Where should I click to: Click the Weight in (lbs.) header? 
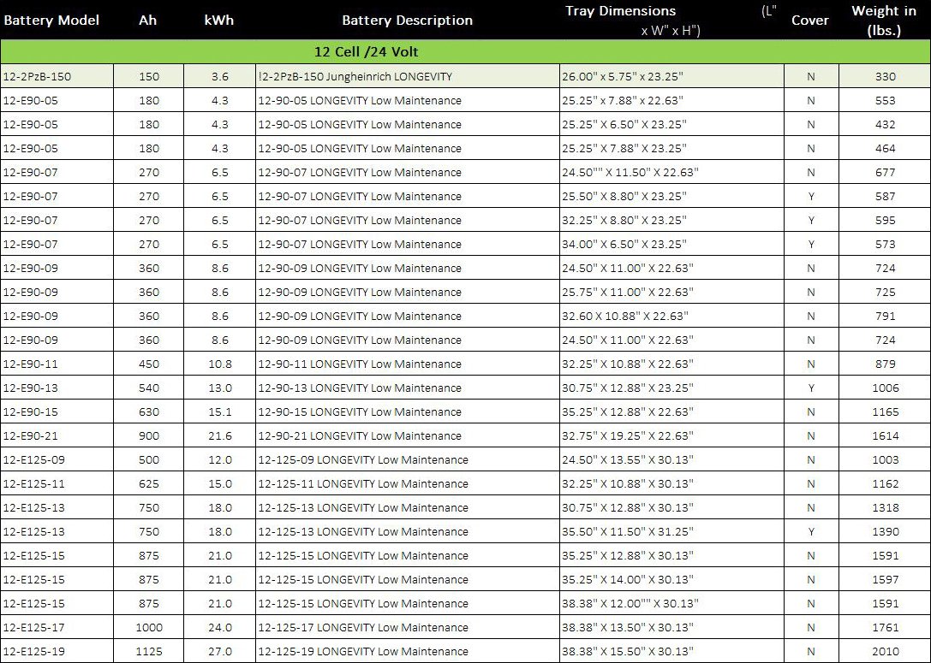884,20
